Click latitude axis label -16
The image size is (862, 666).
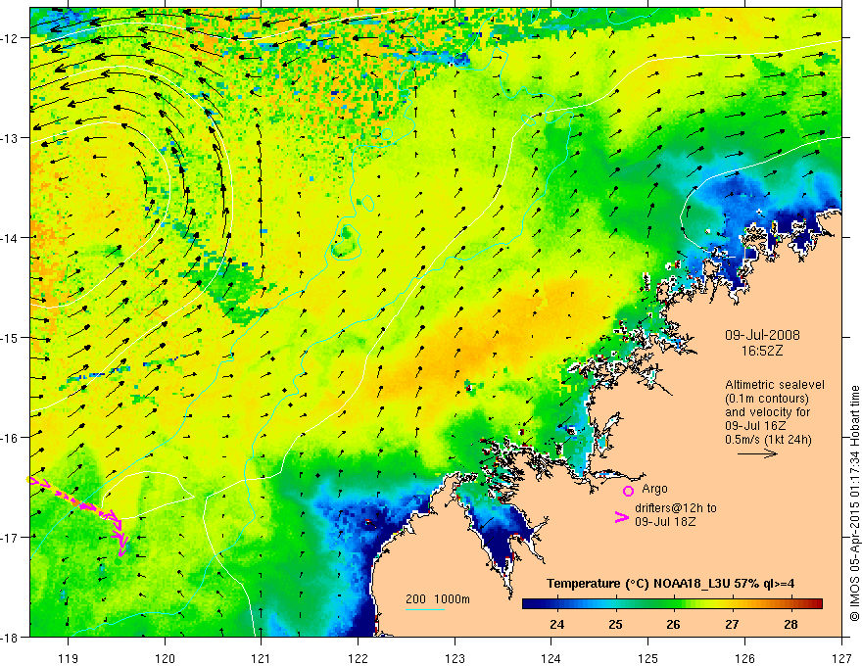[x=10, y=438]
